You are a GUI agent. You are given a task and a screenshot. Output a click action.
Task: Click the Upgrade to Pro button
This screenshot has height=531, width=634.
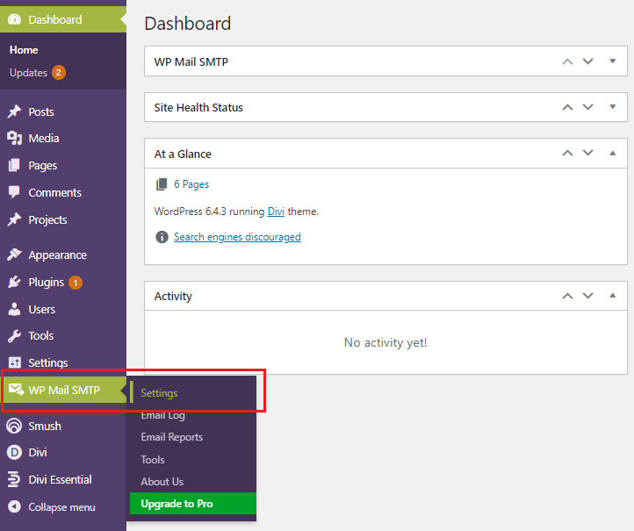click(193, 504)
